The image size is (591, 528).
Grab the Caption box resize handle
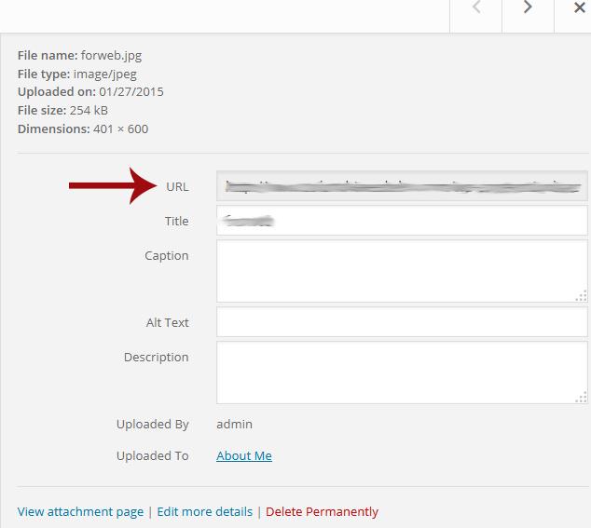[x=581, y=296]
